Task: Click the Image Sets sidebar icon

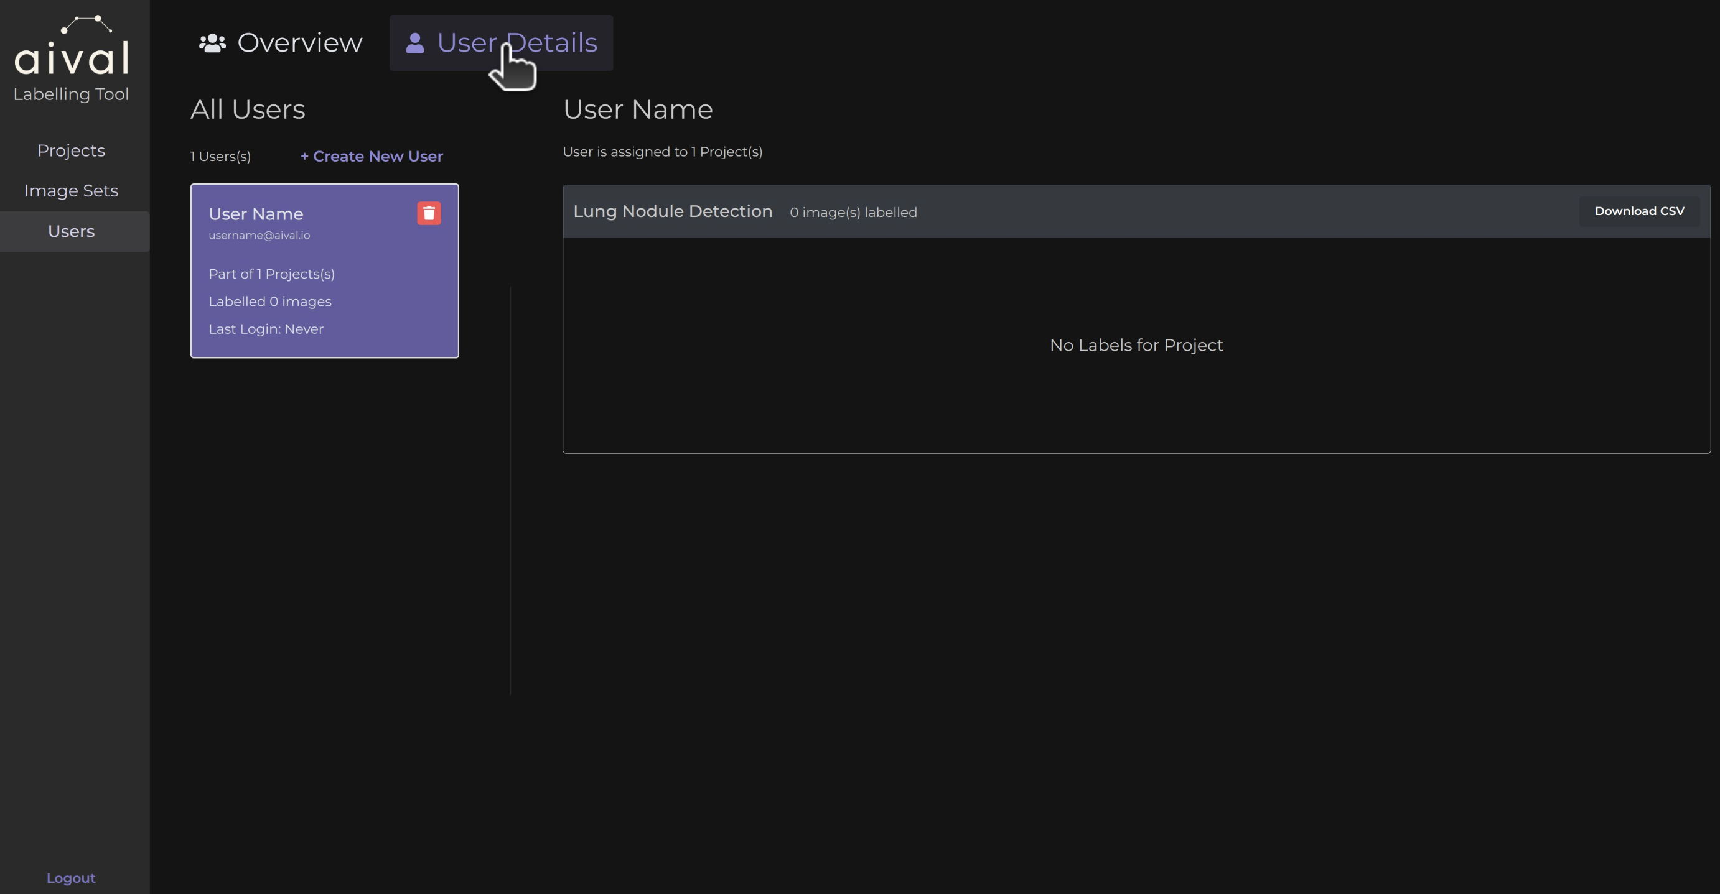Action: coord(70,190)
